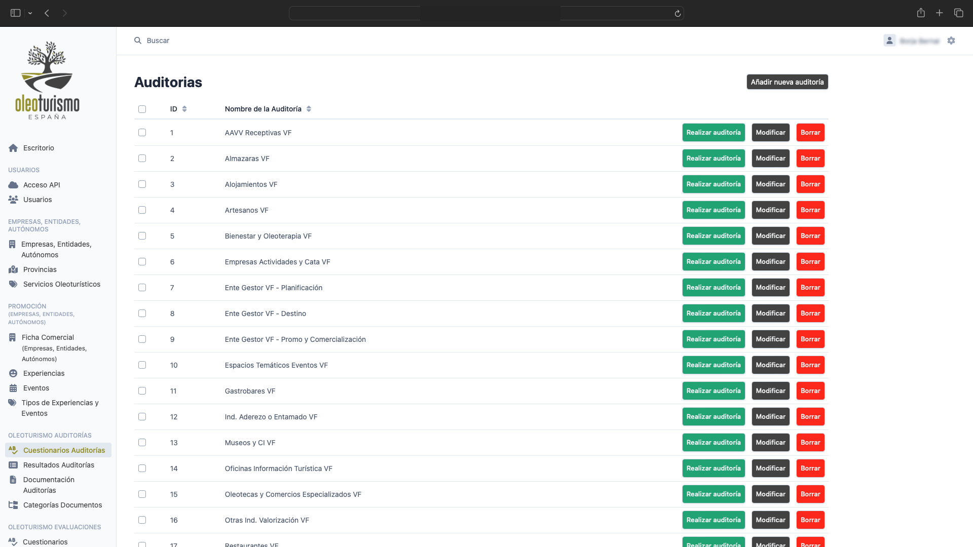Click the settings gear icon beside username
This screenshot has width=973, height=547.
(951, 41)
